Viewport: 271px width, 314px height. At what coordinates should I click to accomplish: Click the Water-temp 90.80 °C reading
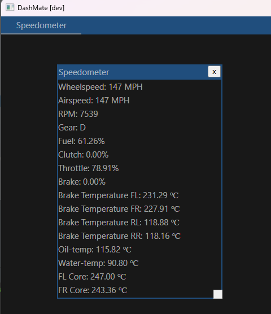[98, 263]
